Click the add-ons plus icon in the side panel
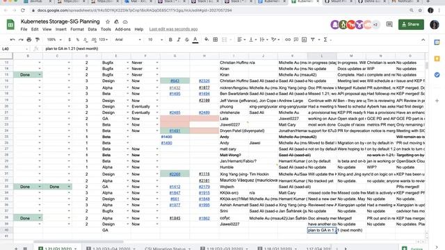 [x=437, y=101]
